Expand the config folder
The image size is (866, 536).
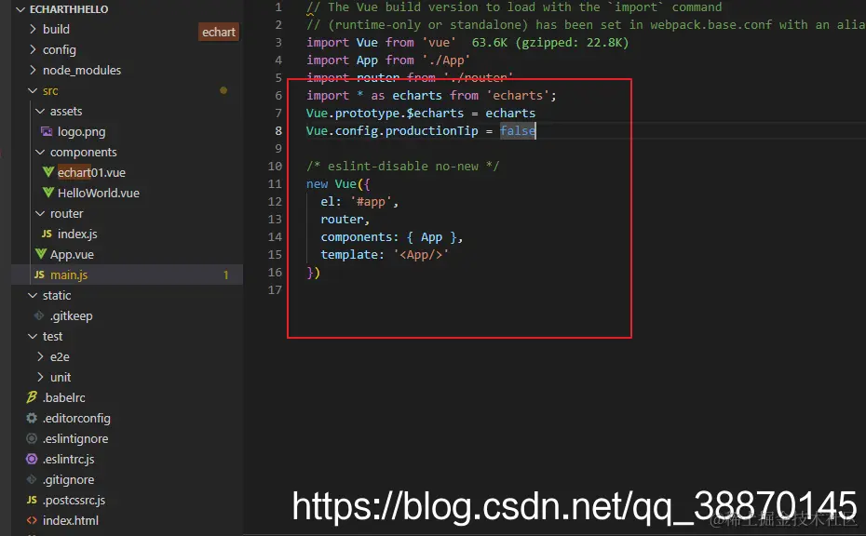(x=33, y=49)
